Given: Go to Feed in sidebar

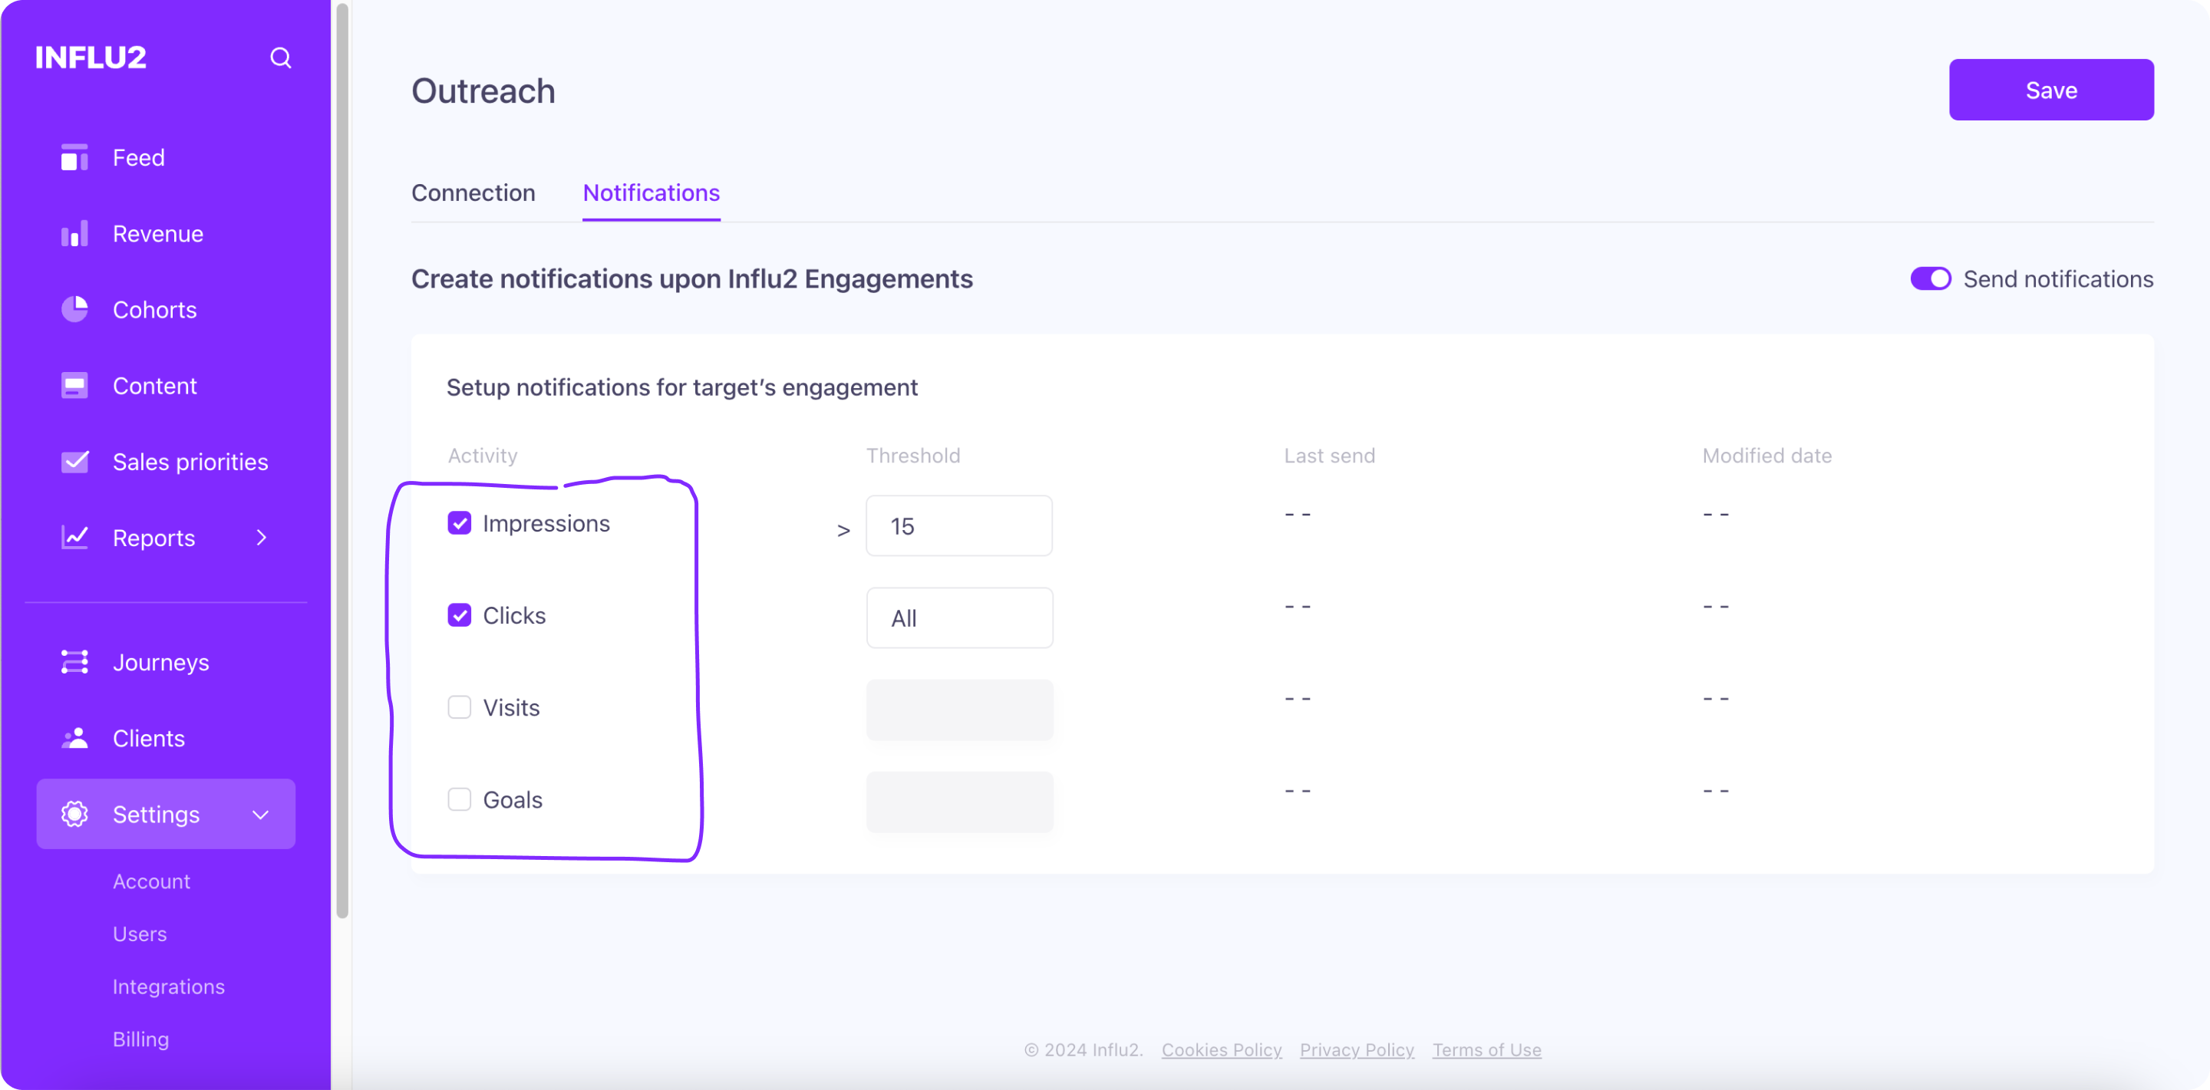Looking at the screenshot, I should pyautogui.click(x=139, y=158).
